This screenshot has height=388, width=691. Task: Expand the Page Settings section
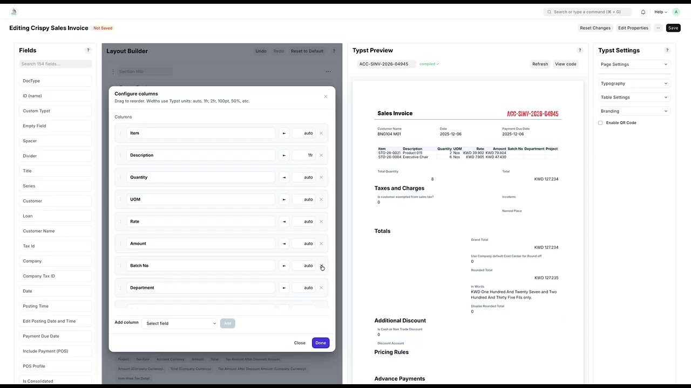point(634,64)
